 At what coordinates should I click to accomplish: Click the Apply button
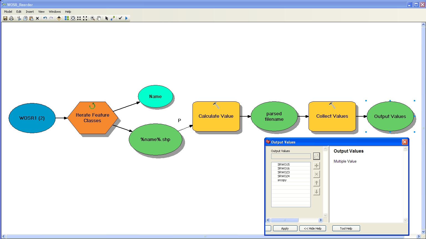(285, 228)
